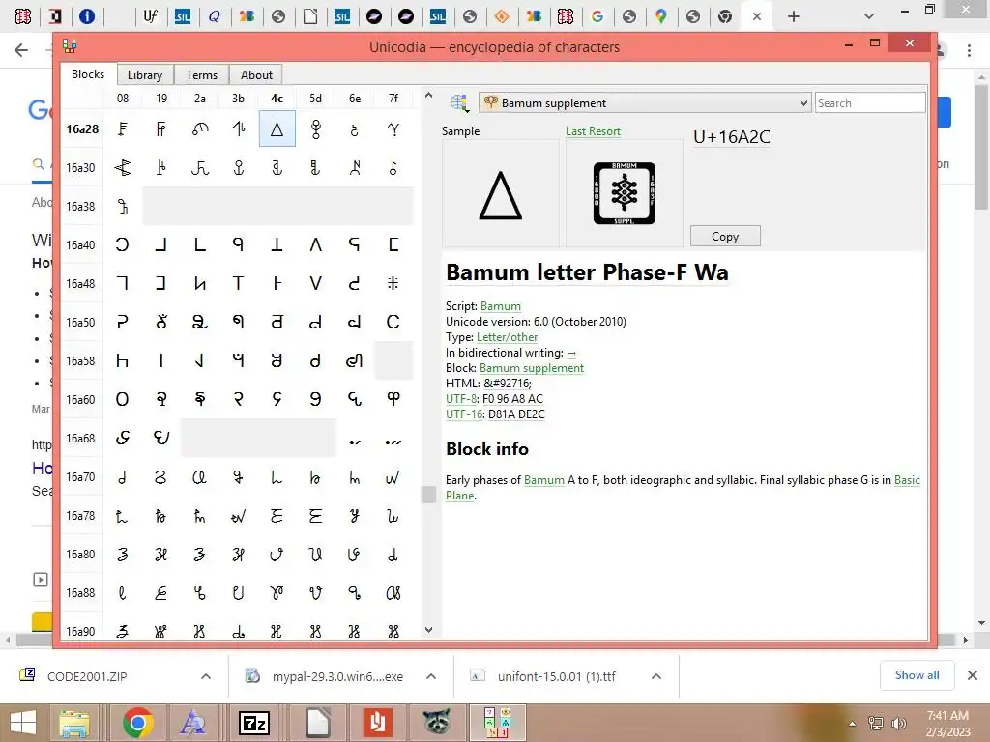Select the first glyph in row 16a40

point(123,244)
